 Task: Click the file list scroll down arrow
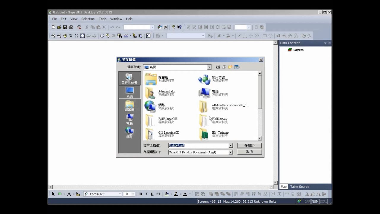coord(260,138)
